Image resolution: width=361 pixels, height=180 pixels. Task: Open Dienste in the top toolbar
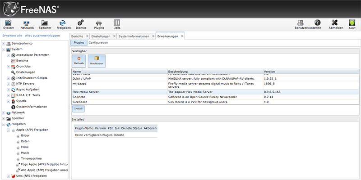81,25
